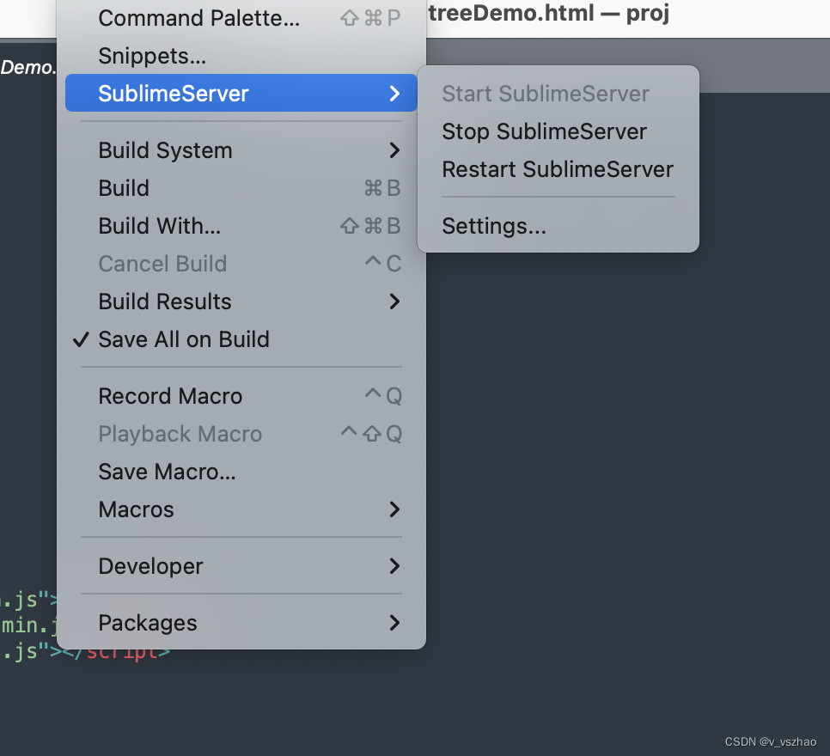
Task: Click the SublimeServer submenu chevron
Action: click(394, 94)
